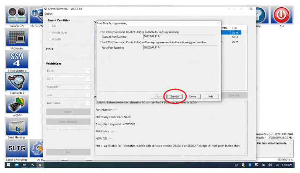Open the non-Turbo dropdown

68,103
